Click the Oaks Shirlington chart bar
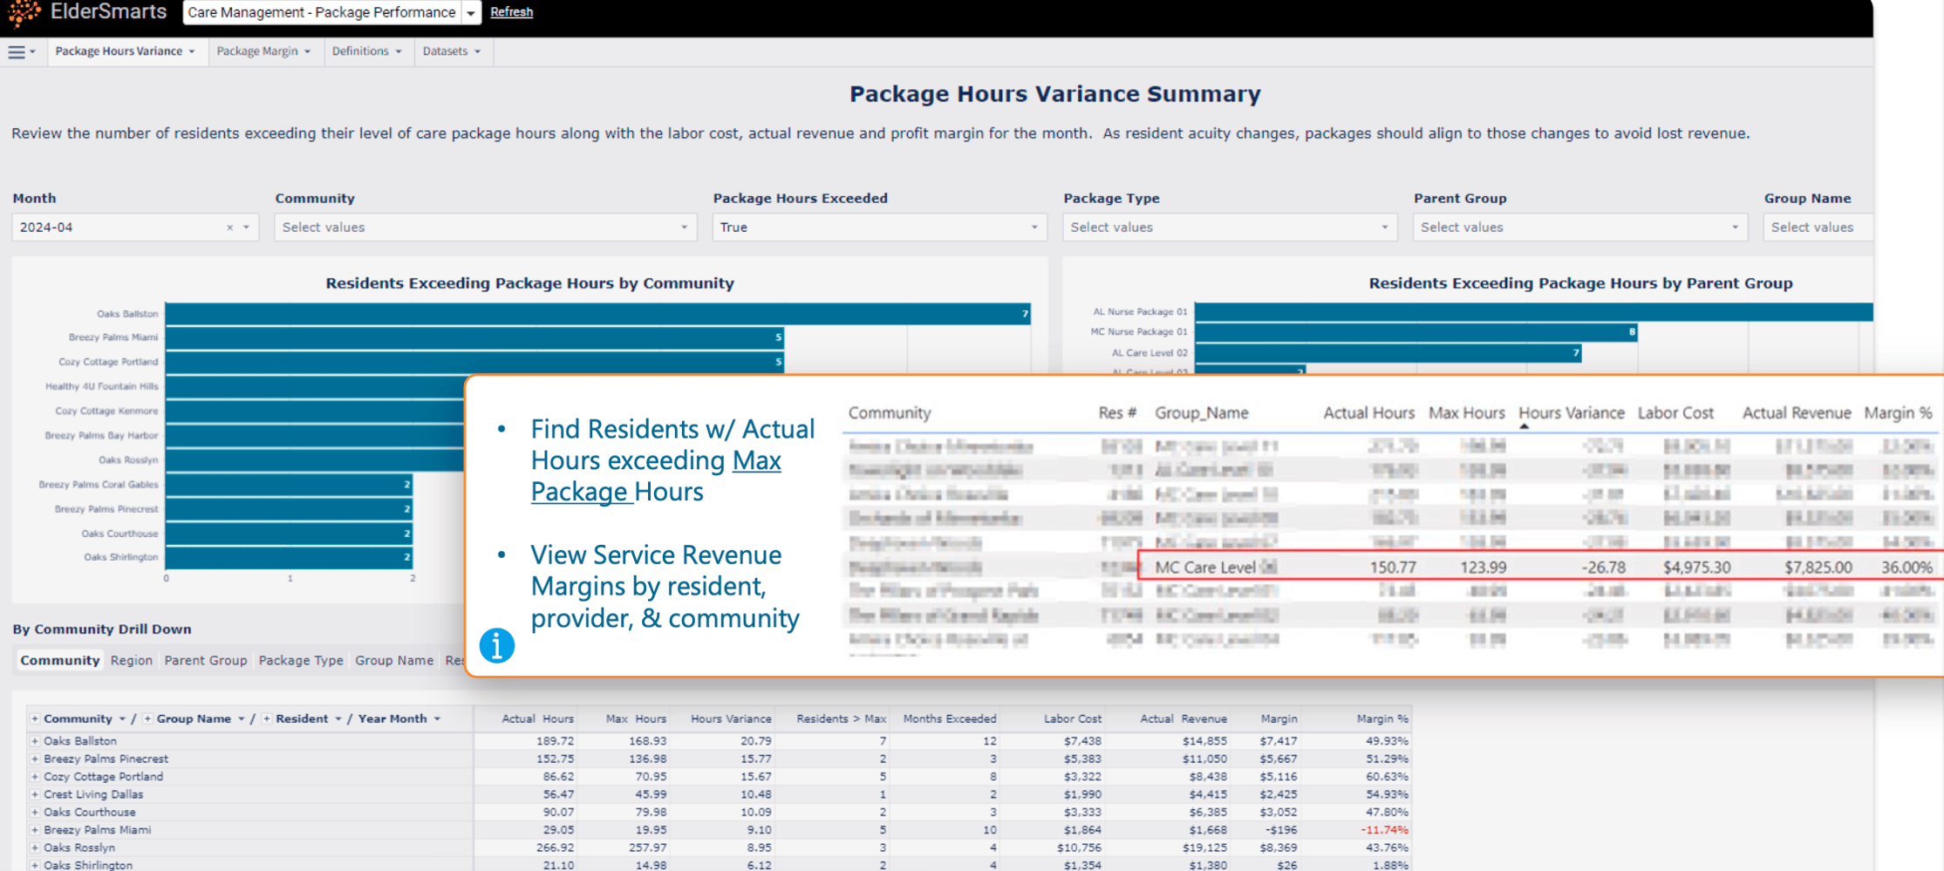Image resolution: width=1944 pixels, height=871 pixels. pos(289,557)
